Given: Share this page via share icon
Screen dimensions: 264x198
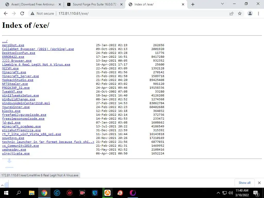Looking at the screenshot, I should 232,13.
